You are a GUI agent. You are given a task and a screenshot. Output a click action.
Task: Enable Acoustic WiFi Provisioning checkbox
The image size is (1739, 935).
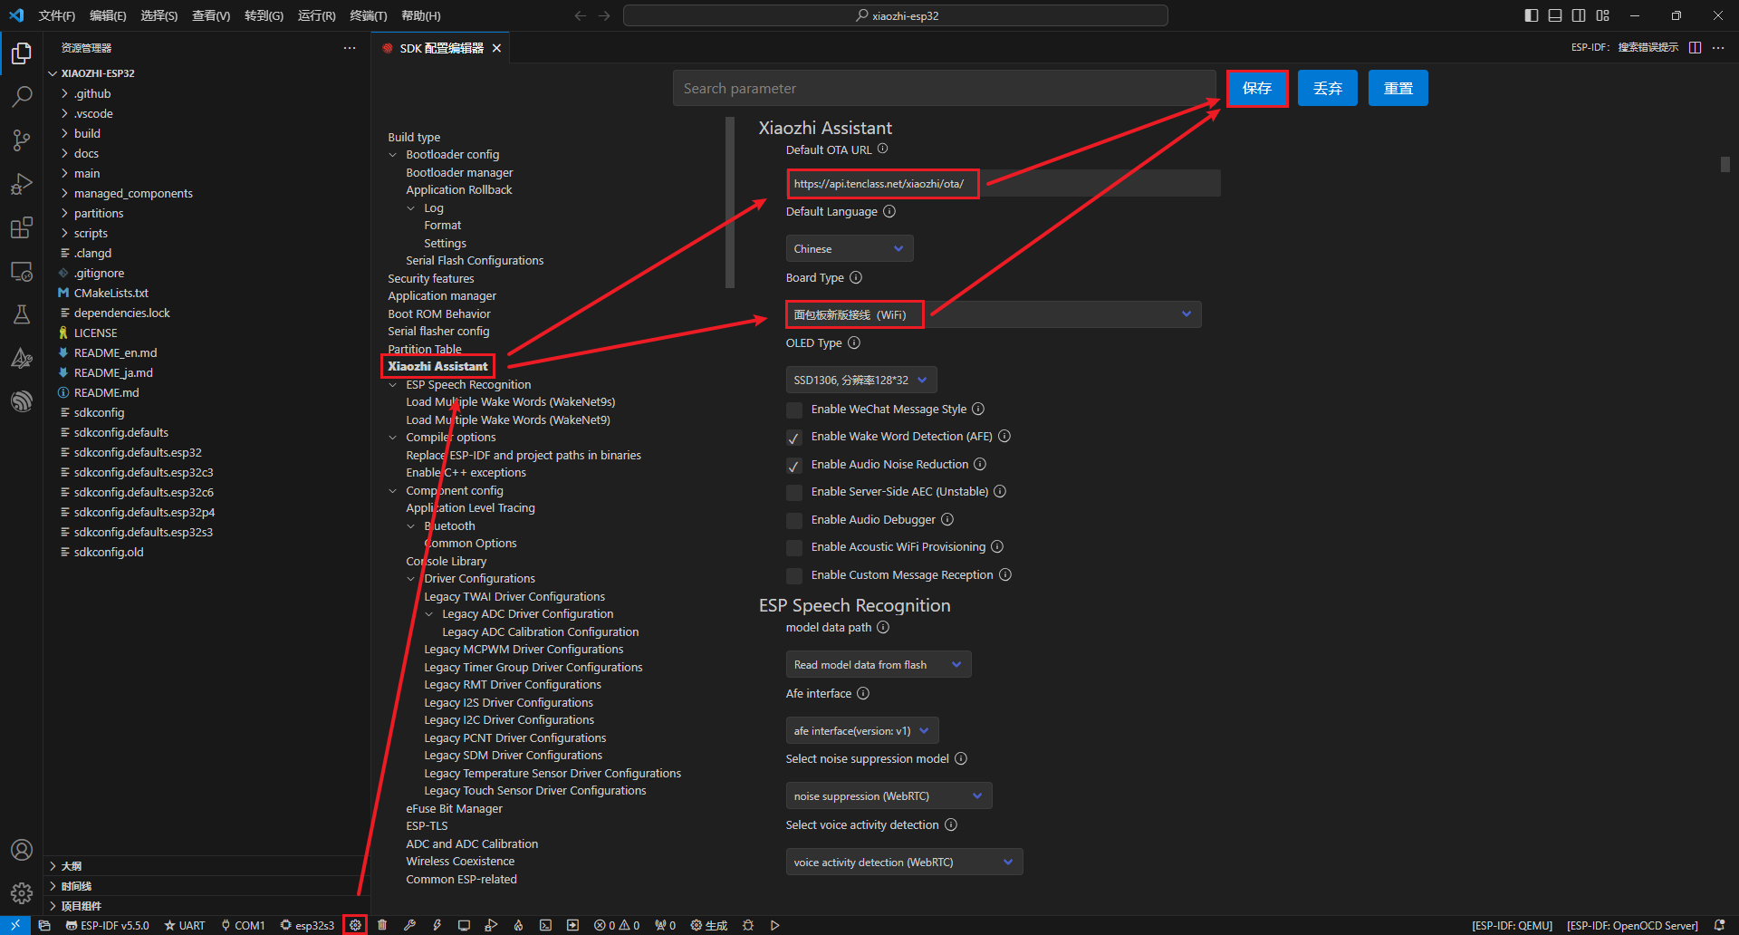click(794, 547)
